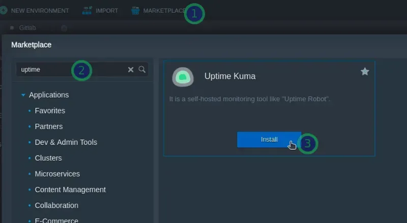Collapse the Applications tree arrow

click(23, 95)
